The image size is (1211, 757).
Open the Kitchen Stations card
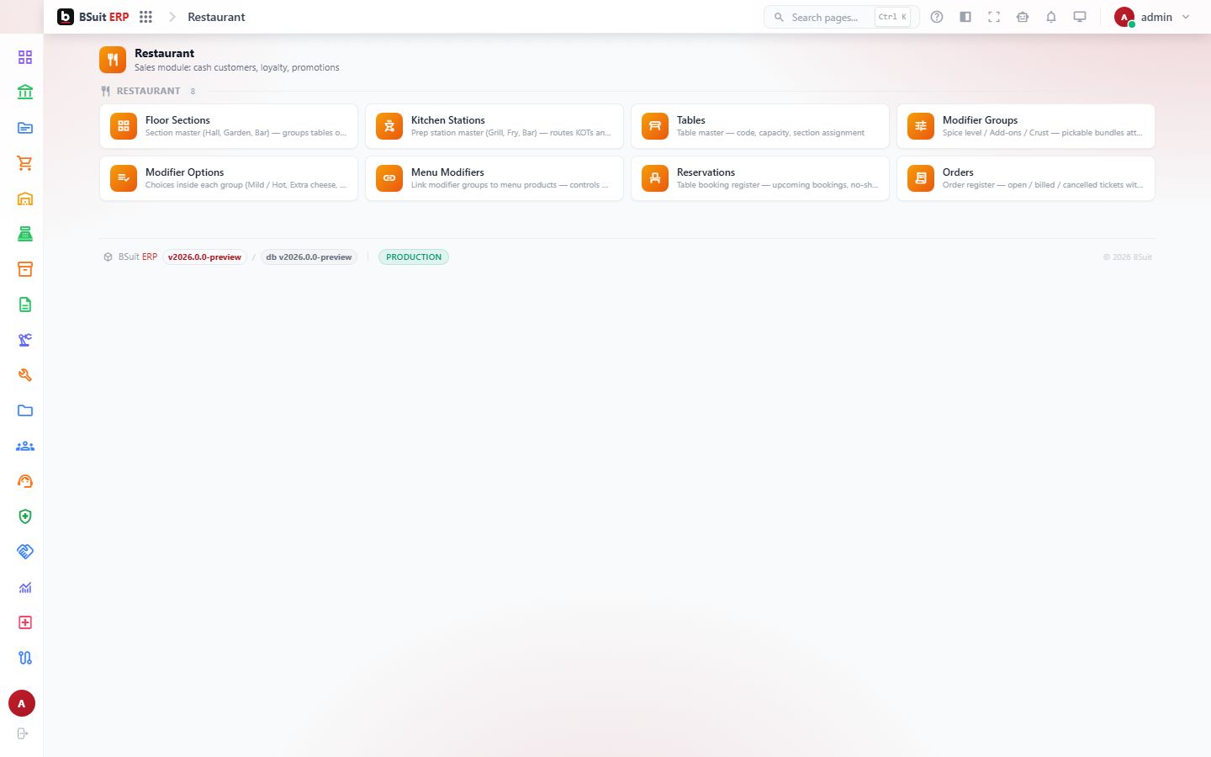pyautogui.click(x=494, y=126)
